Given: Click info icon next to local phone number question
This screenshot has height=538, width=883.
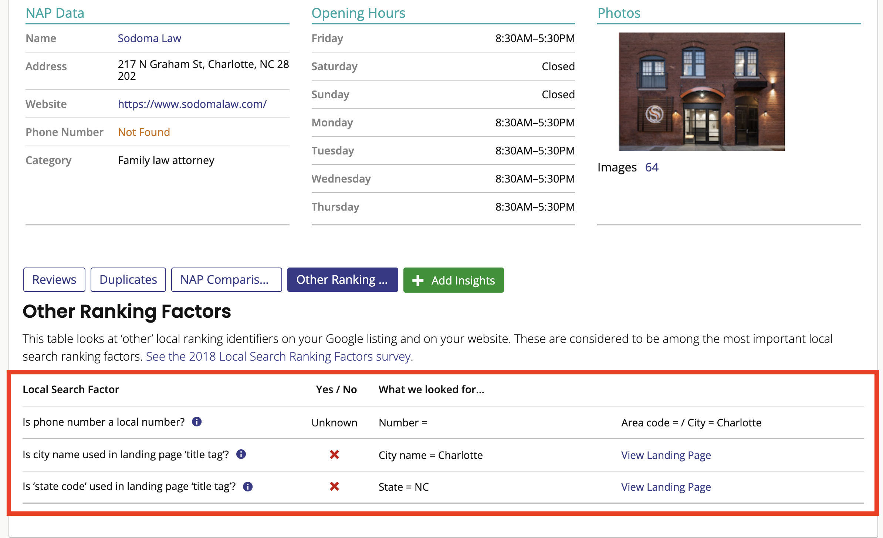Looking at the screenshot, I should 197,422.
